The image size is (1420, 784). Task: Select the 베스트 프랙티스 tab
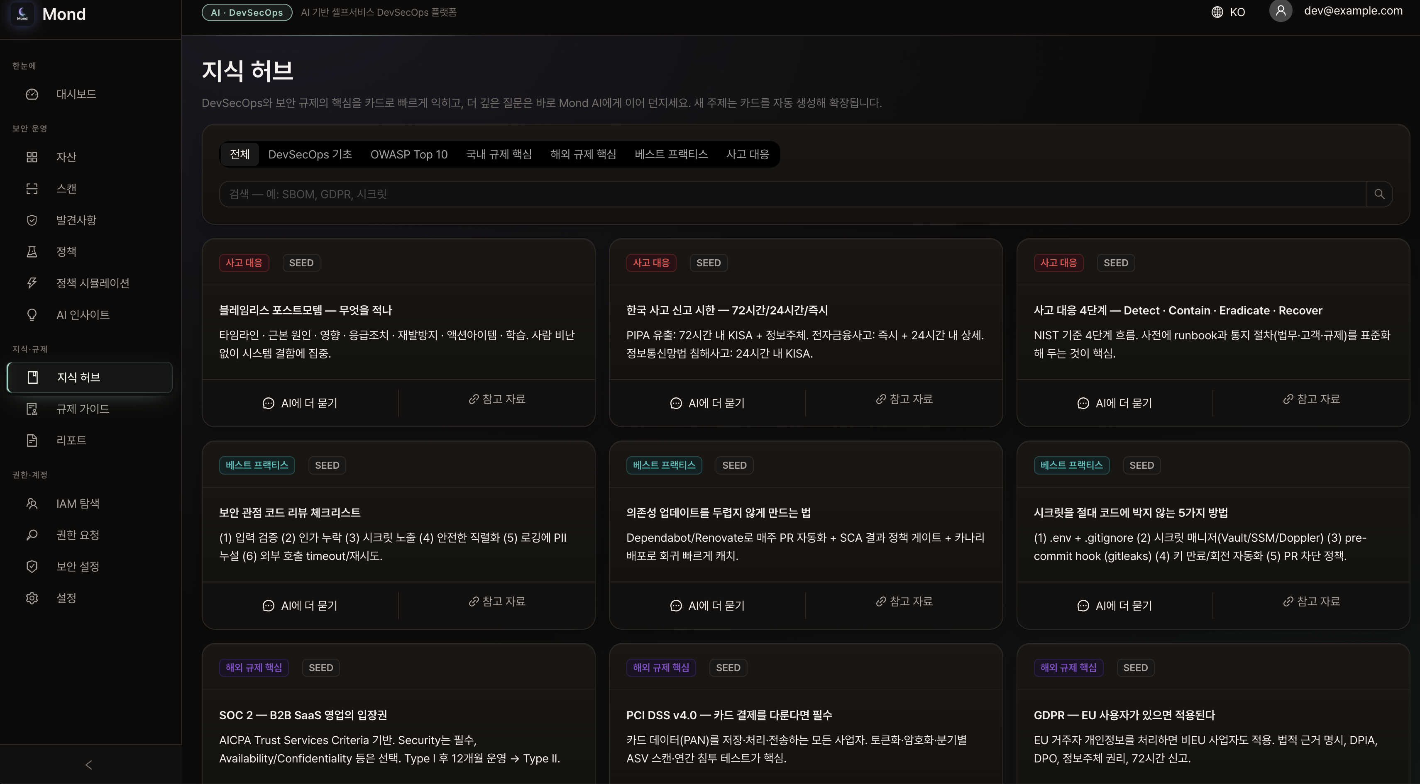click(671, 154)
